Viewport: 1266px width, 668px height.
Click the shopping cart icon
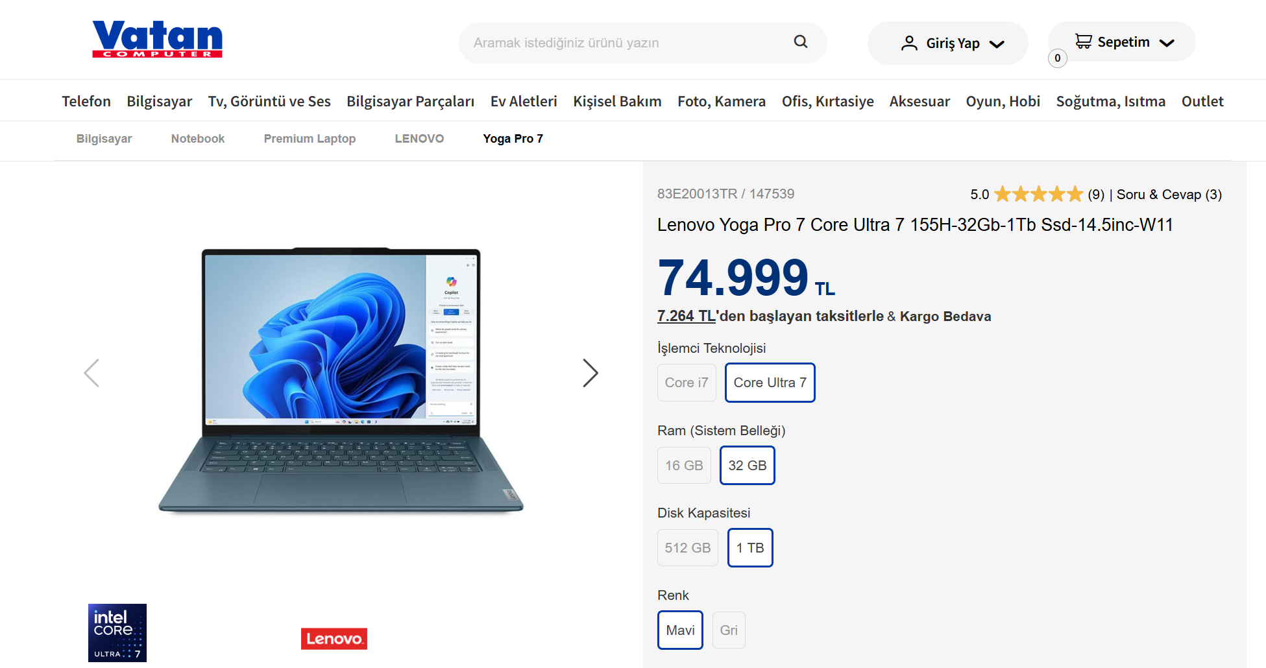1083,42
